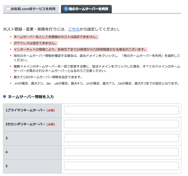This screenshot has width=188, height=176.
Task: Click nameserver 5 input field
Action: [x=121, y=166]
